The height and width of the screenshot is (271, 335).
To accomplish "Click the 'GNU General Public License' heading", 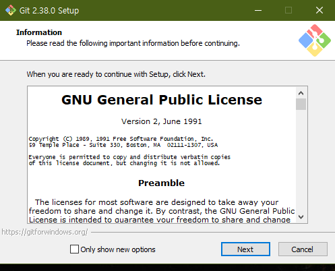I will [162, 100].
